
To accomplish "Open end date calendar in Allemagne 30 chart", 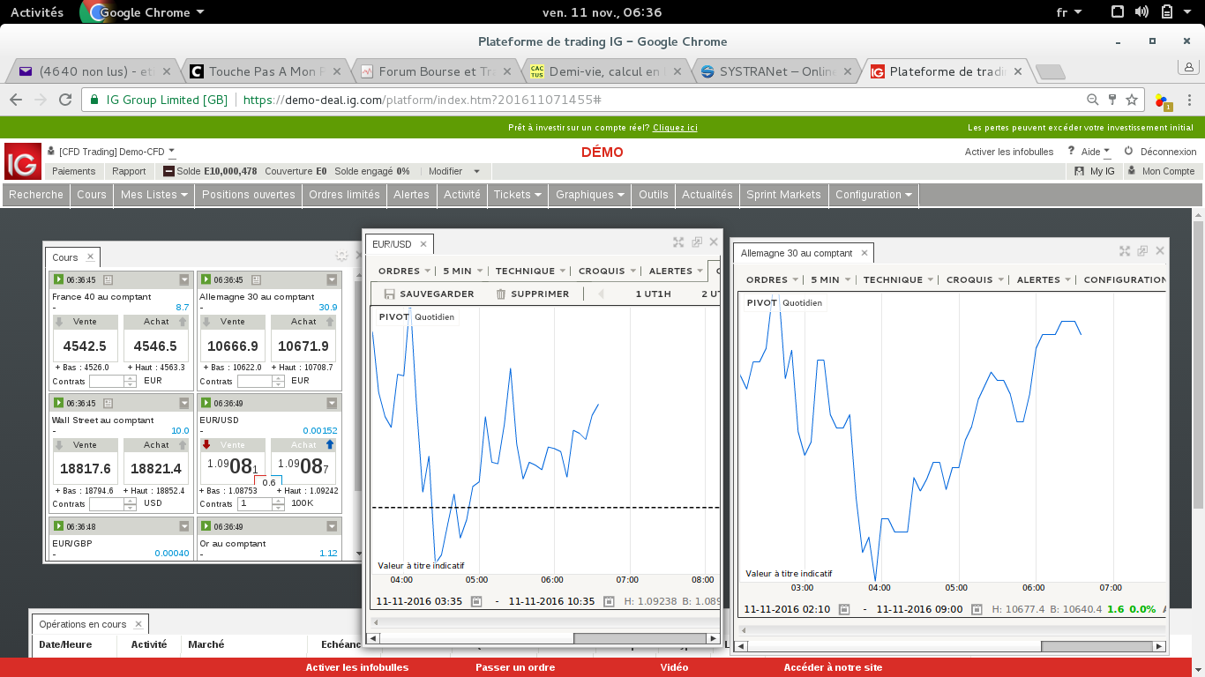I will coord(977,609).
